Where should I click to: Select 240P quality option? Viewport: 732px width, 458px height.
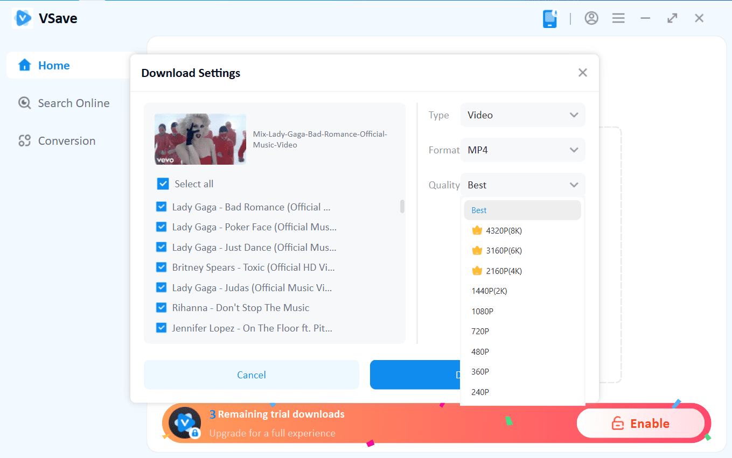tap(522, 392)
